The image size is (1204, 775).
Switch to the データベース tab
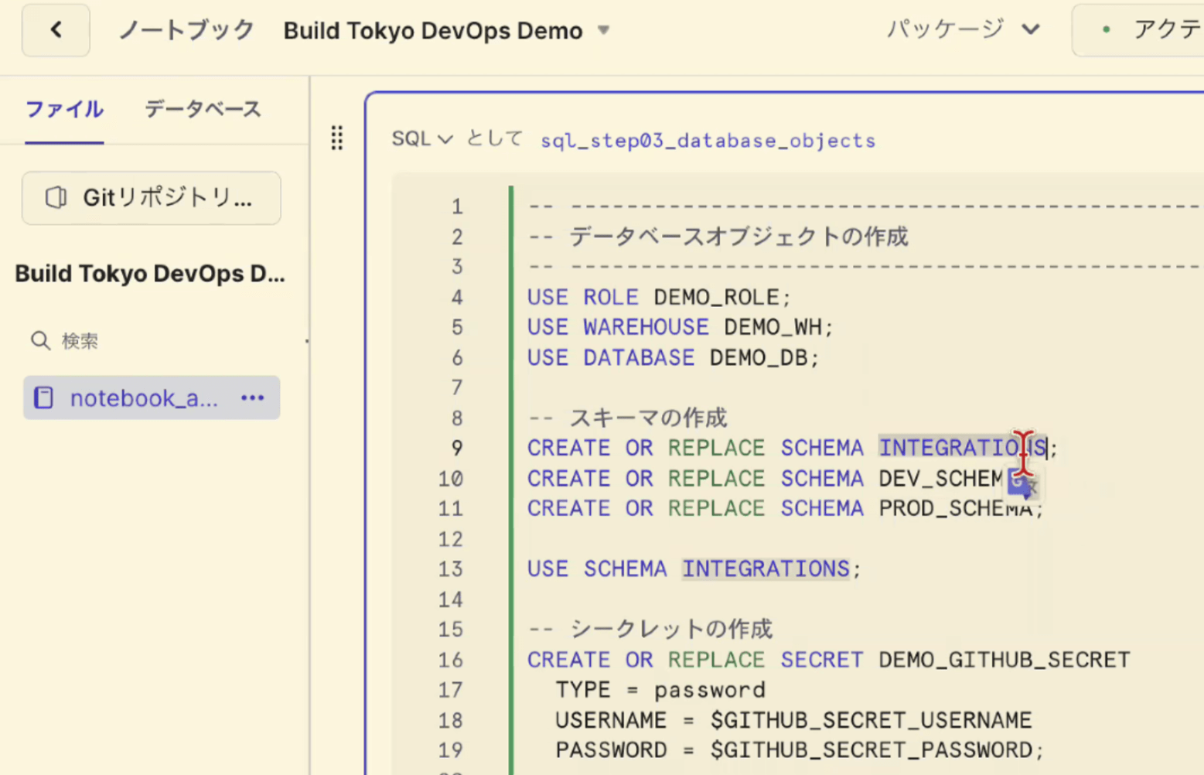pos(203,109)
